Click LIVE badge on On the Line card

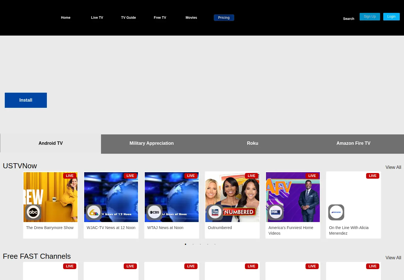373,176
